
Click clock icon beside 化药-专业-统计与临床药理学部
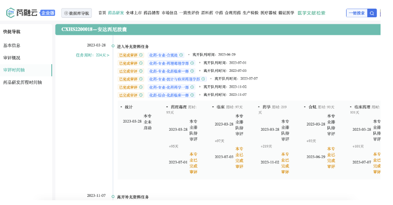(x=203, y=79)
